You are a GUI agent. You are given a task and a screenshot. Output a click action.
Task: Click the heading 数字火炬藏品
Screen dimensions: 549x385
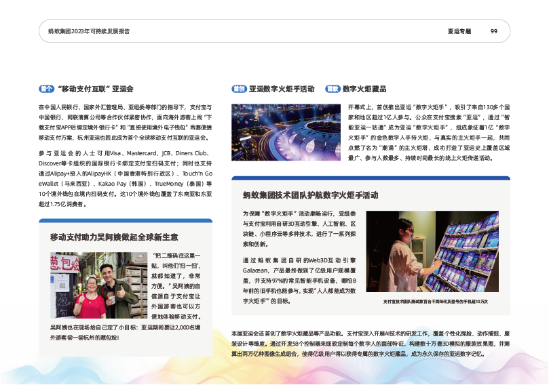[364, 89]
